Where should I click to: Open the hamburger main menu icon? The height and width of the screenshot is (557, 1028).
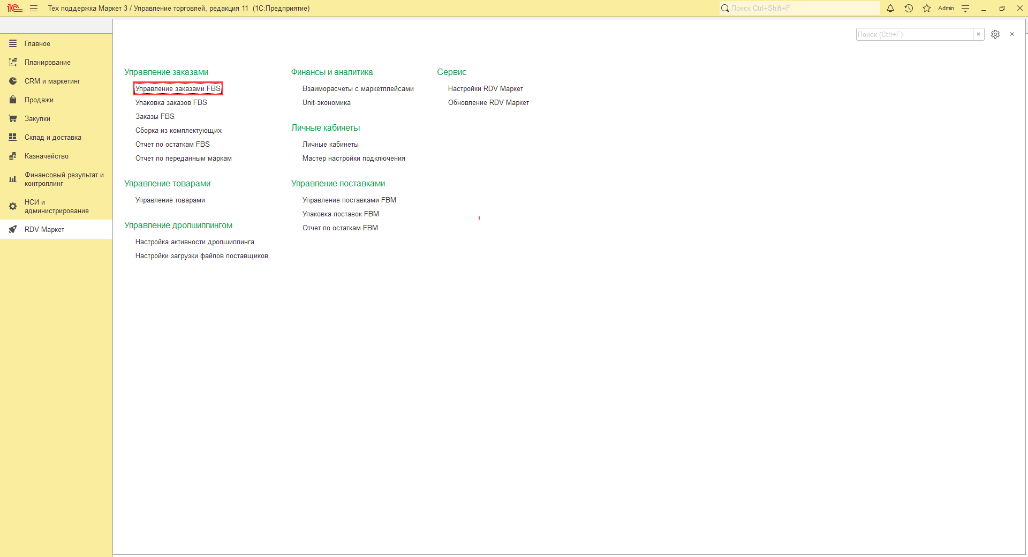34,8
